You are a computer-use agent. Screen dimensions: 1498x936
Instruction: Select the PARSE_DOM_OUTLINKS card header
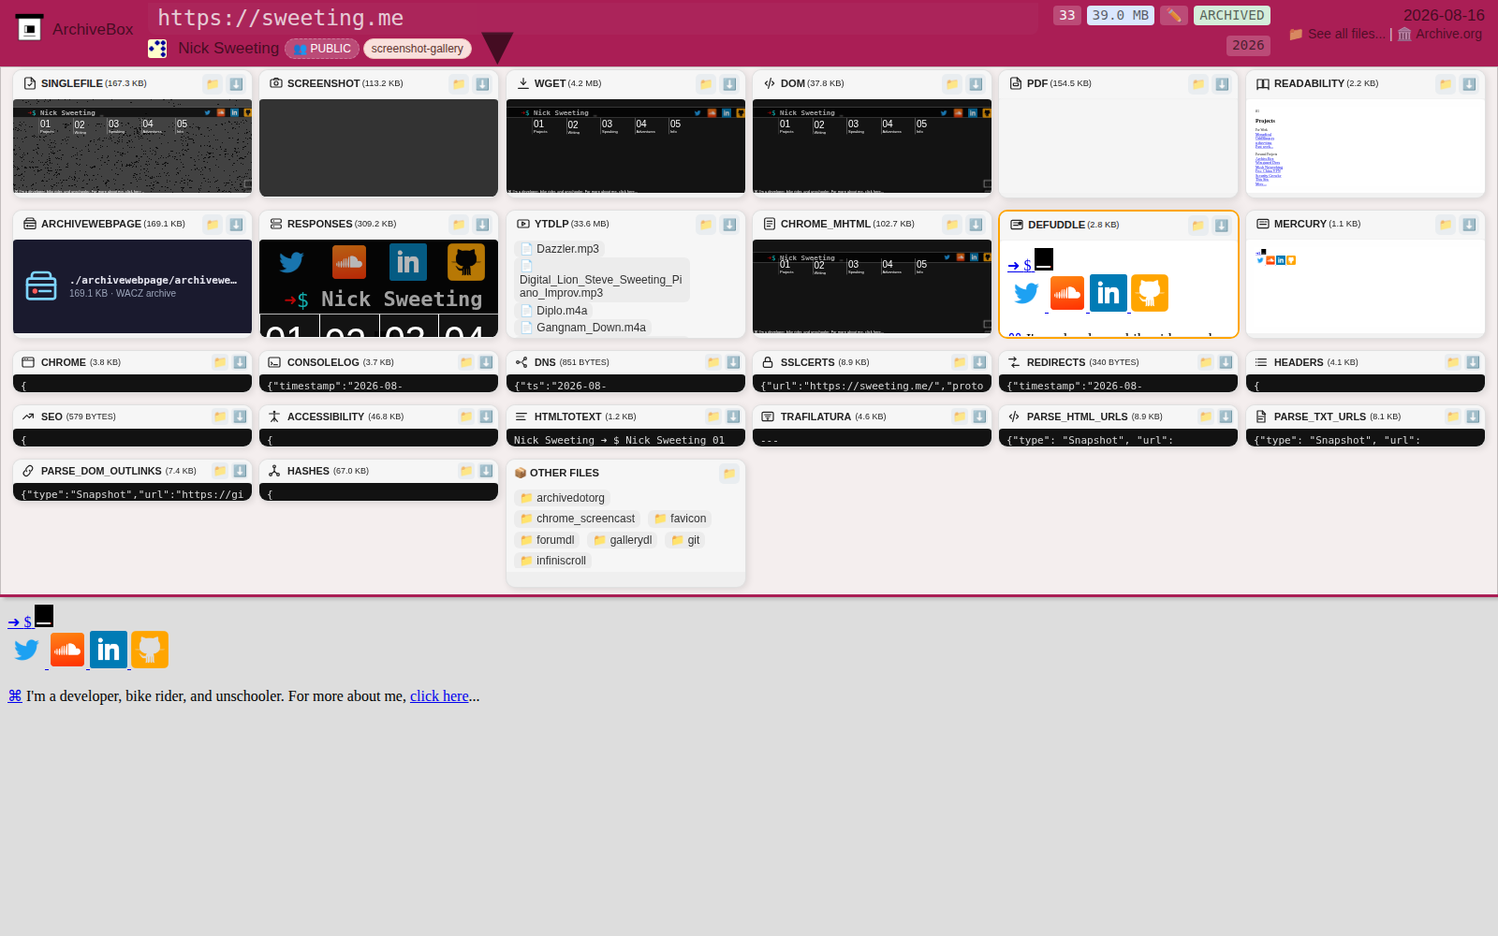(x=132, y=471)
